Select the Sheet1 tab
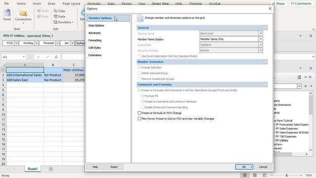This screenshot has height=178, width=316. [x=33, y=169]
